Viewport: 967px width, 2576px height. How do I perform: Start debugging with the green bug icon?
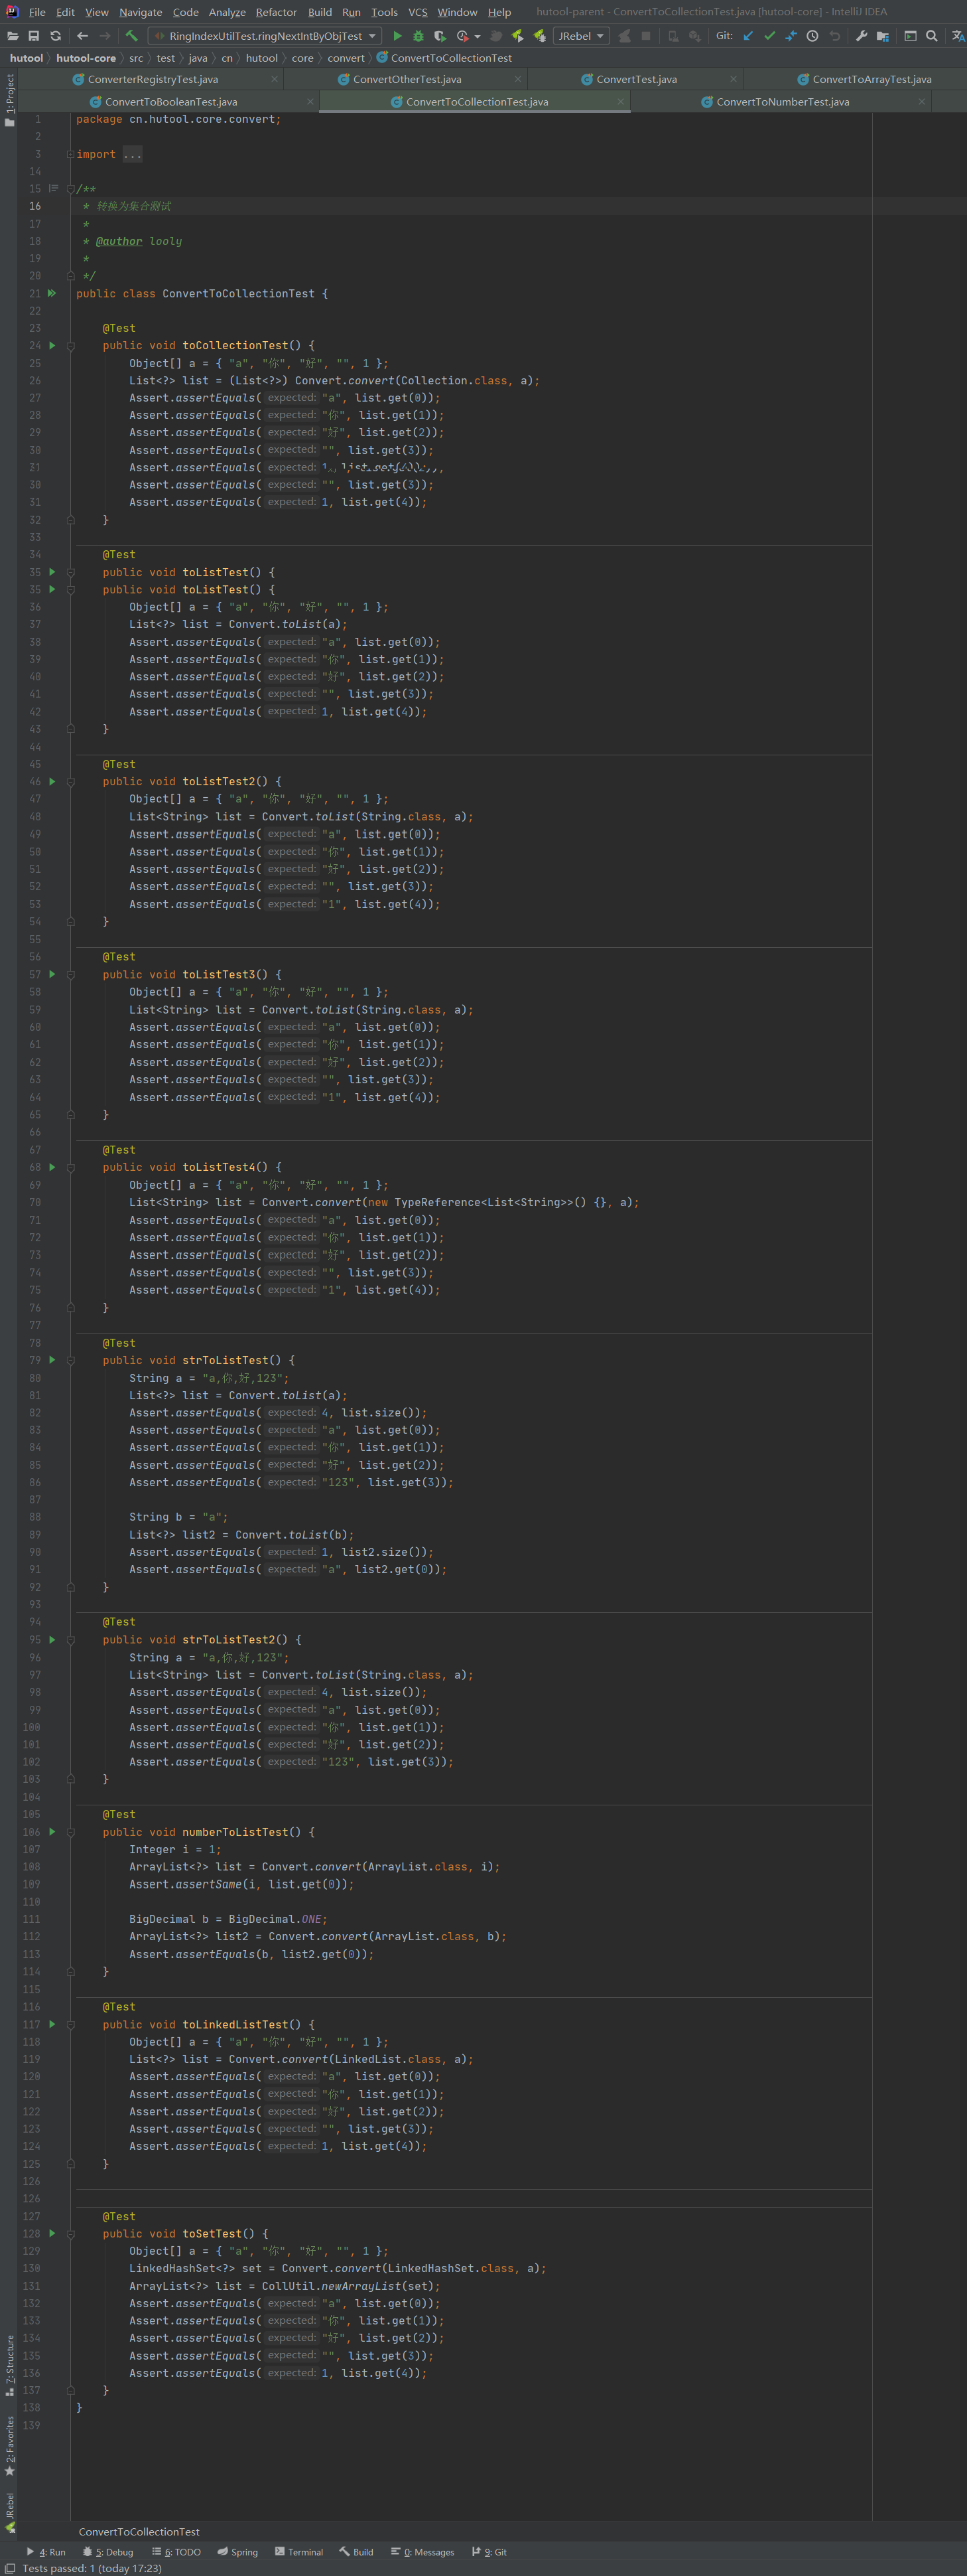[x=419, y=36]
